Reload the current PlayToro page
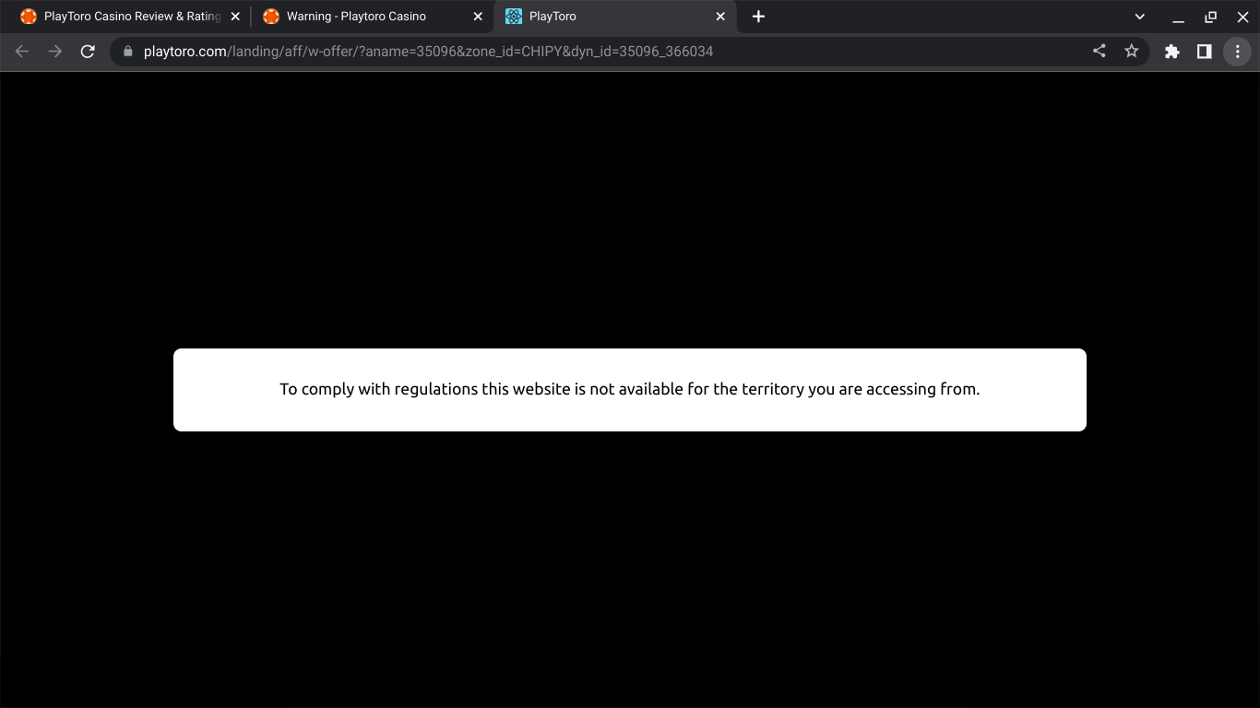The height and width of the screenshot is (708, 1260). tap(88, 51)
